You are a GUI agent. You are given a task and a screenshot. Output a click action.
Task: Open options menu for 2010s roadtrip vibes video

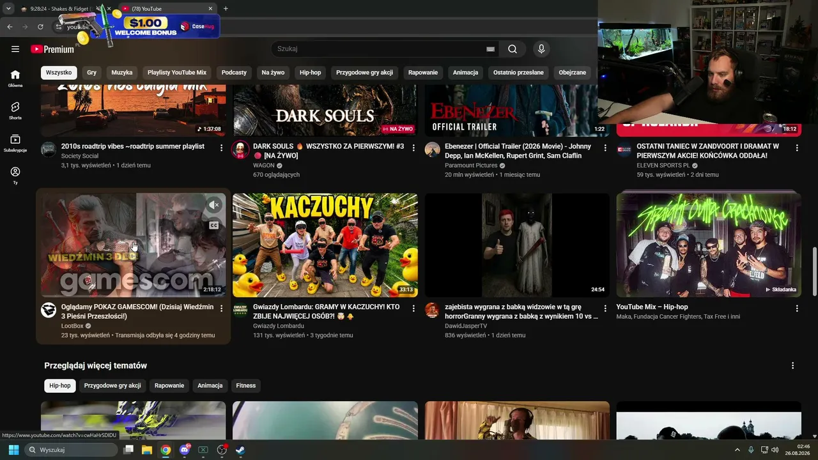[222, 148]
